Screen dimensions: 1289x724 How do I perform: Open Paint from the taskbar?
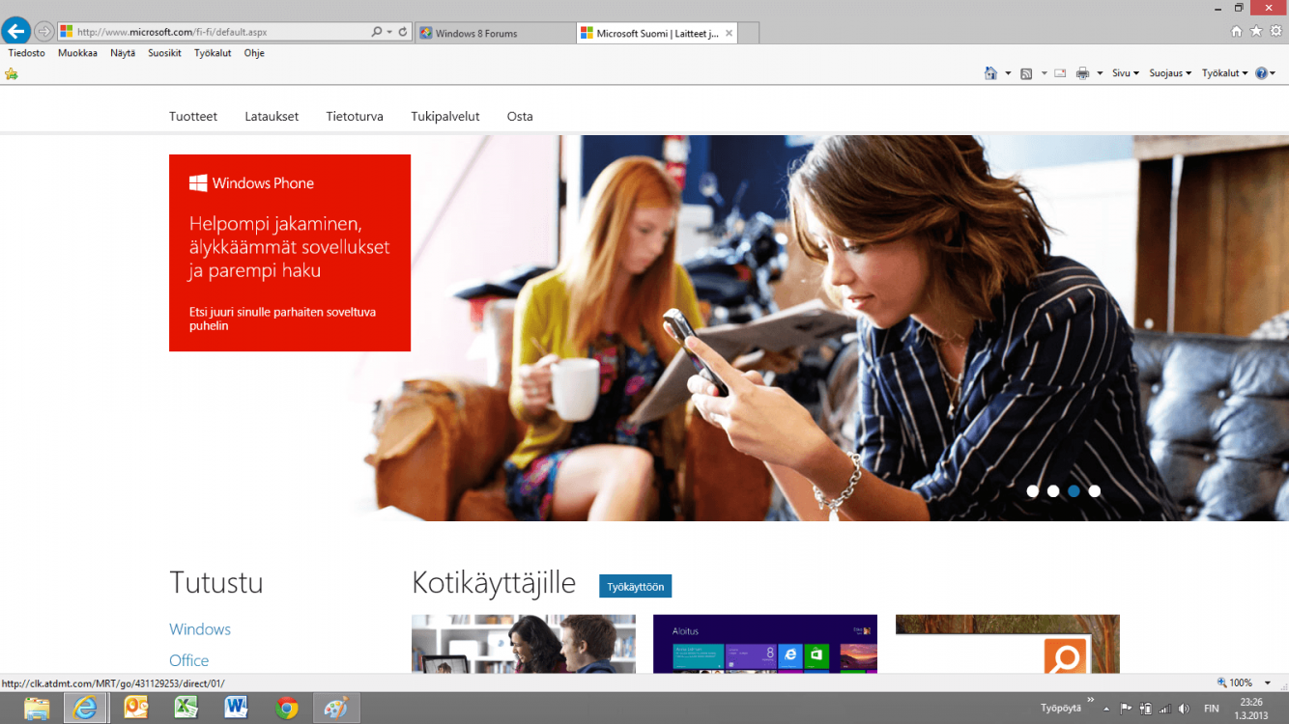click(336, 709)
